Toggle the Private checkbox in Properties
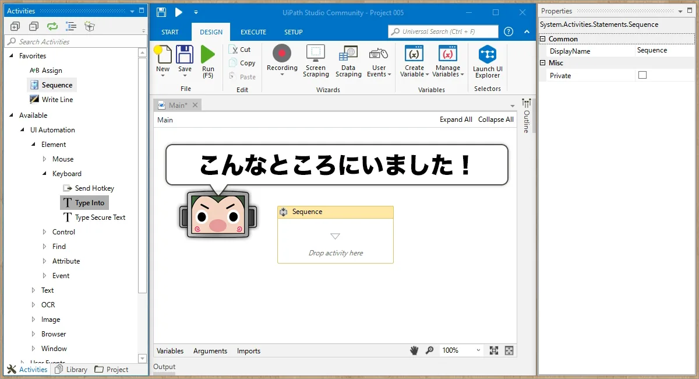The height and width of the screenshot is (379, 699). [642, 75]
